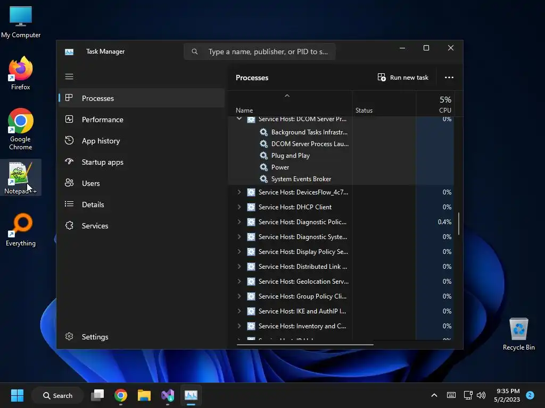This screenshot has height=408, width=545.
Task: Select the Firefox desktop shortcut
Action: 21,73
